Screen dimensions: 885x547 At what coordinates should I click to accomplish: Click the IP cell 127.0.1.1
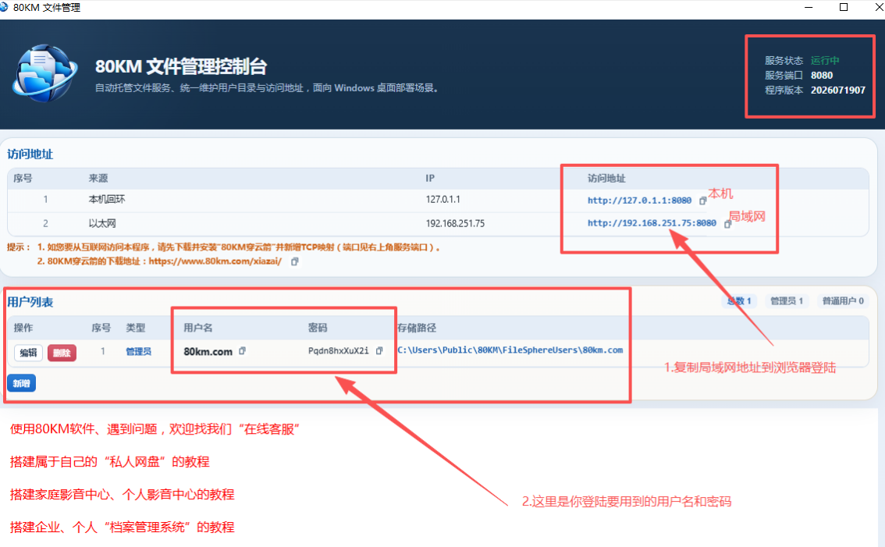[442, 199]
